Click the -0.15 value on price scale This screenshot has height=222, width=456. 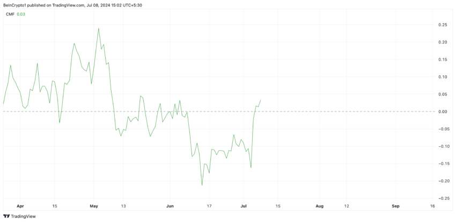(442, 164)
